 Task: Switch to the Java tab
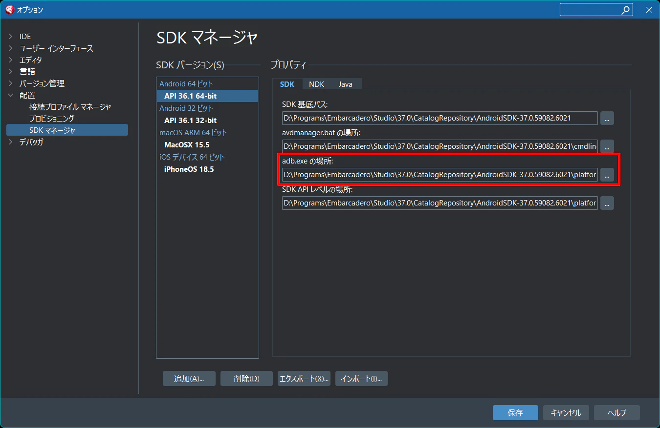coord(346,84)
